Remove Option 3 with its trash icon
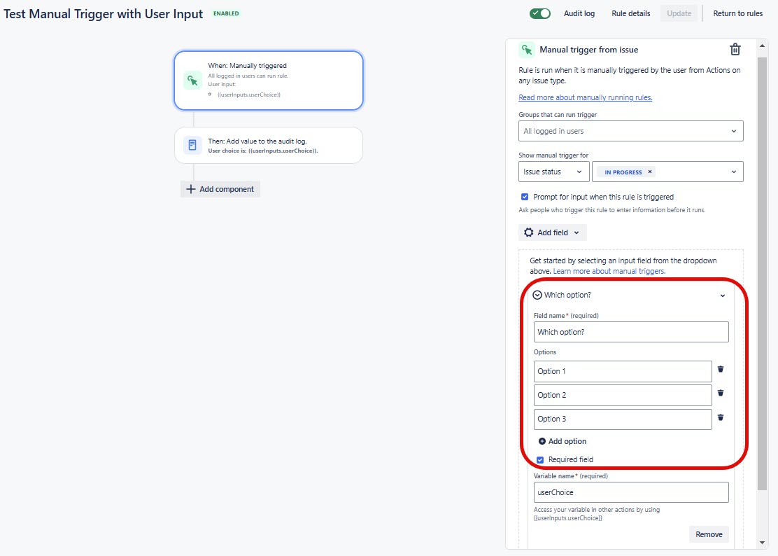 (x=721, y=417)
